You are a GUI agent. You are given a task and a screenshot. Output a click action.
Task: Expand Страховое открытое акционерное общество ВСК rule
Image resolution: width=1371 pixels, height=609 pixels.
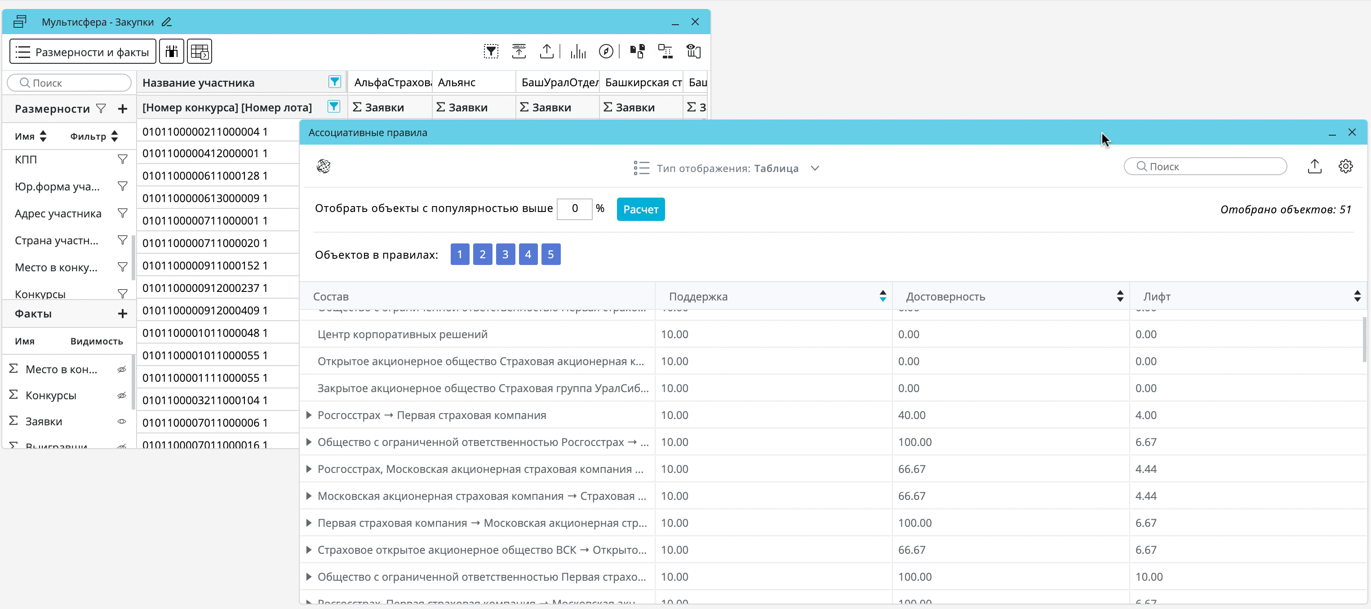point(309,550)
